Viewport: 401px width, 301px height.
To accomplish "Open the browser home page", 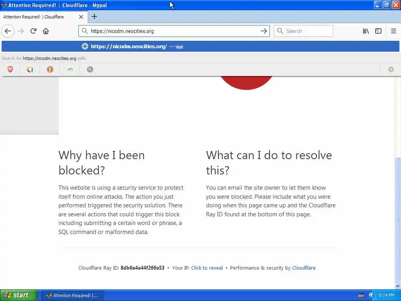I will pos(46,31).
